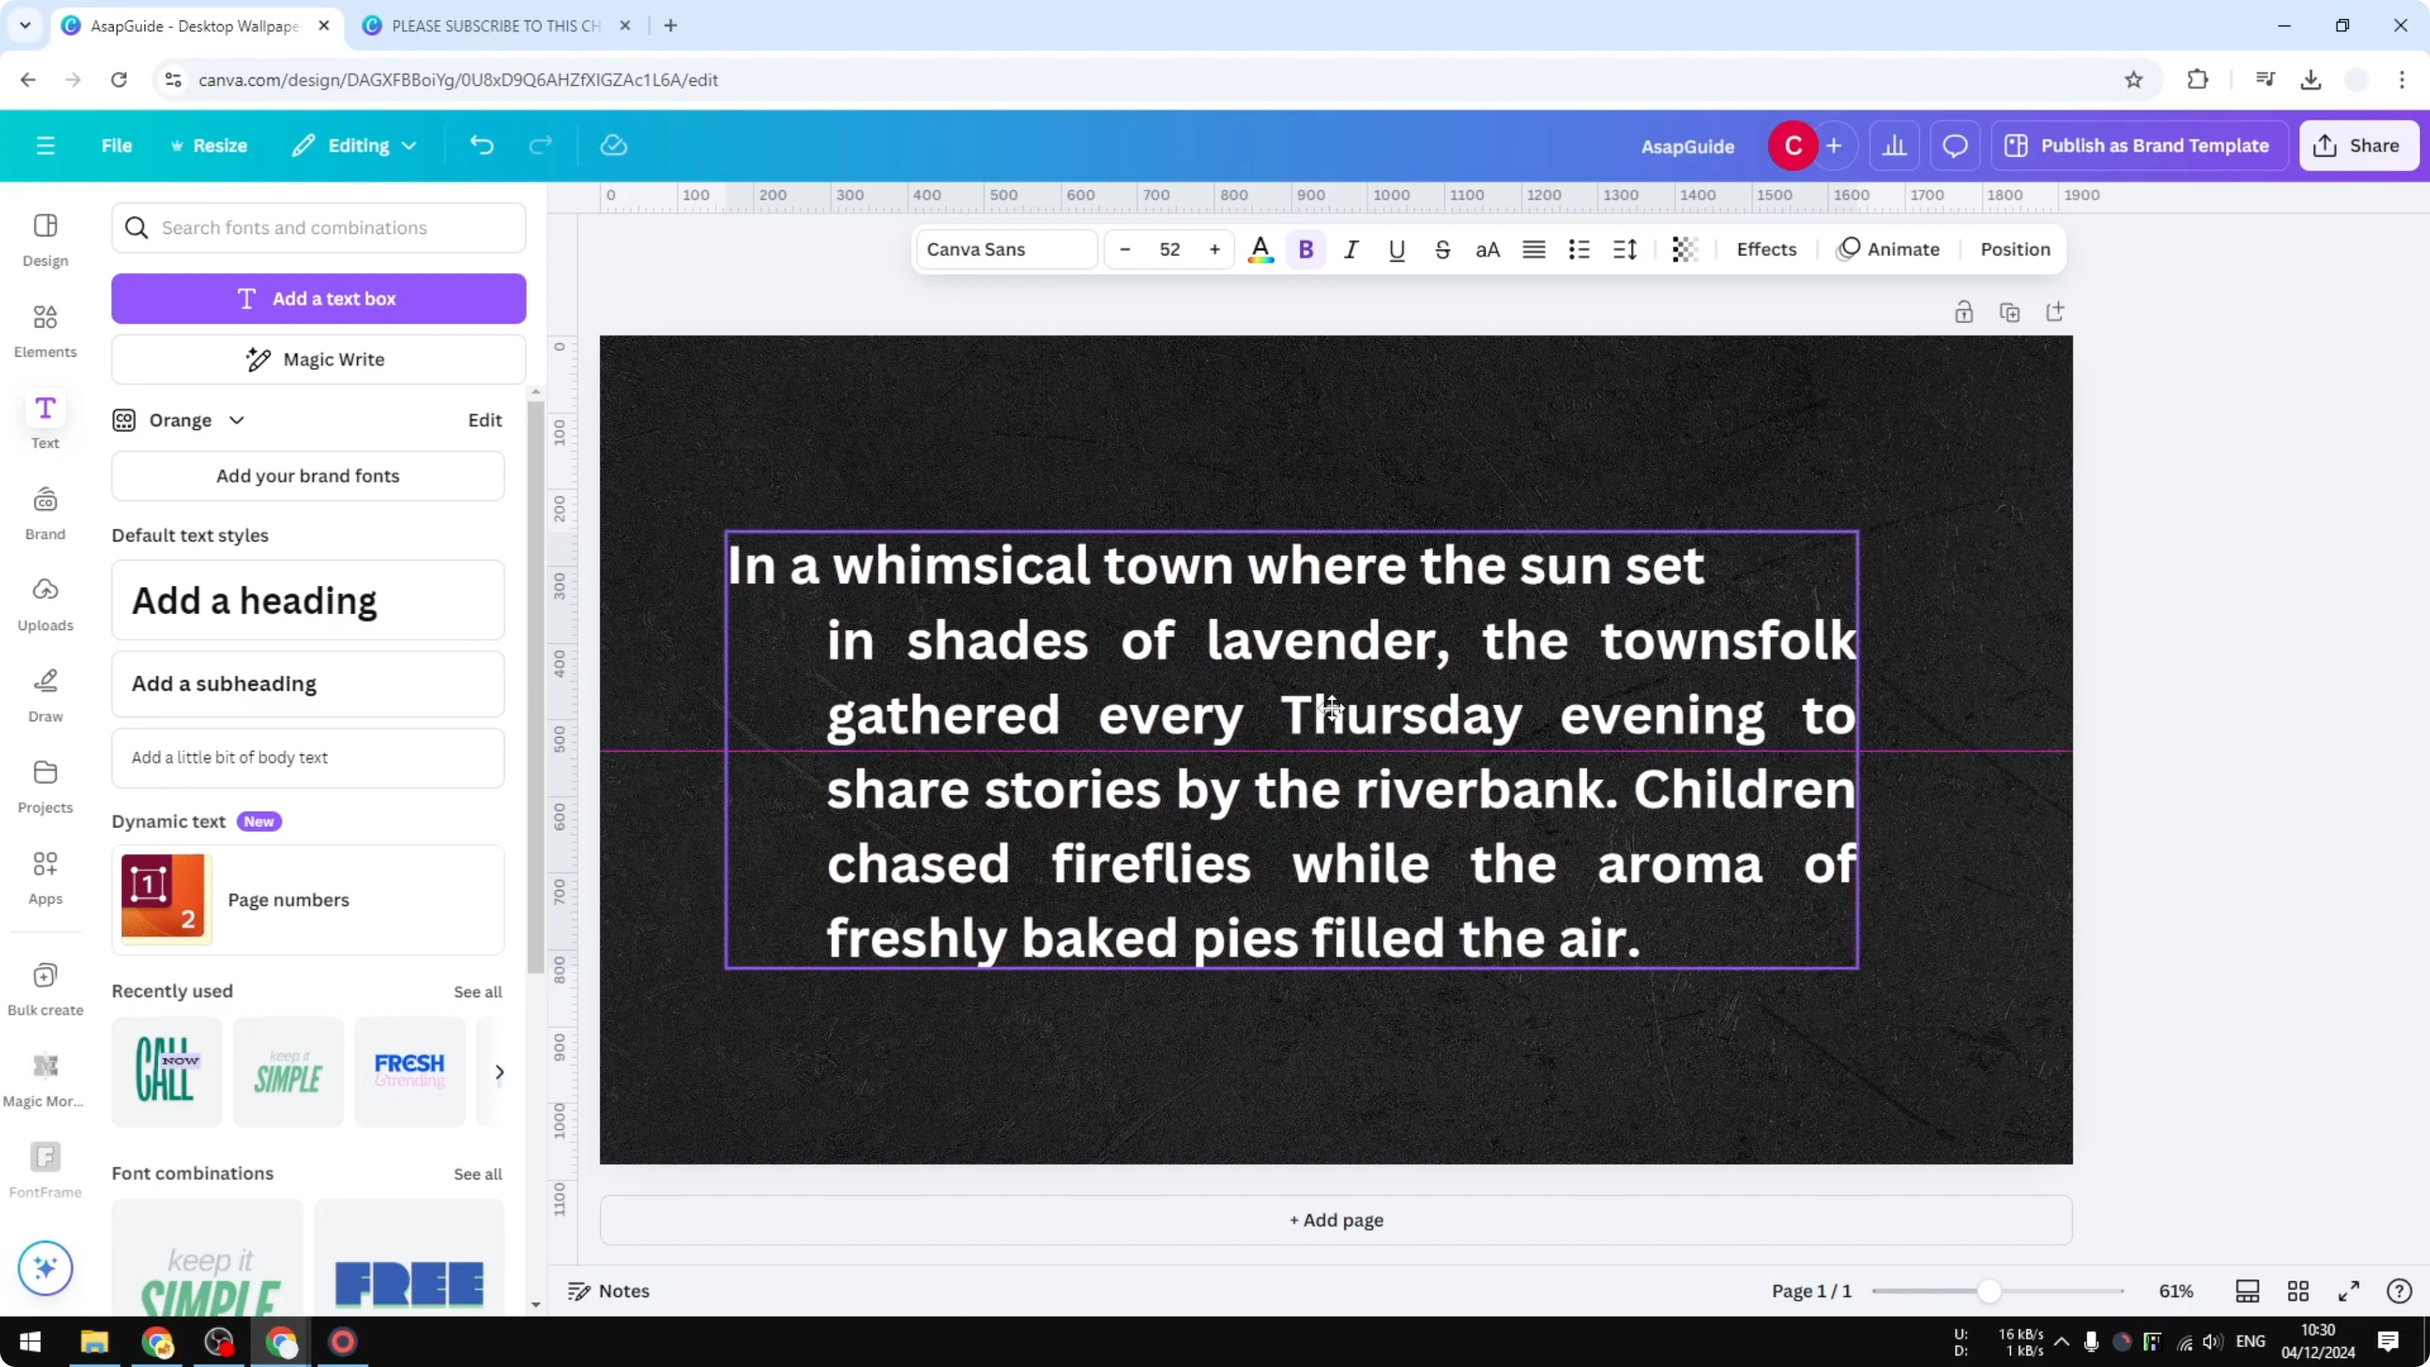
Task: Lock the selected text box
Action: [1964, 311]
